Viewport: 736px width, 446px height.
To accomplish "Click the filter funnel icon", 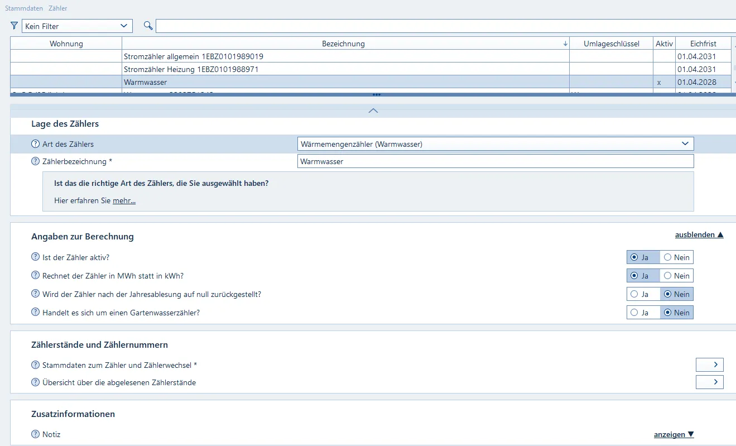I will tap(14, 26).
